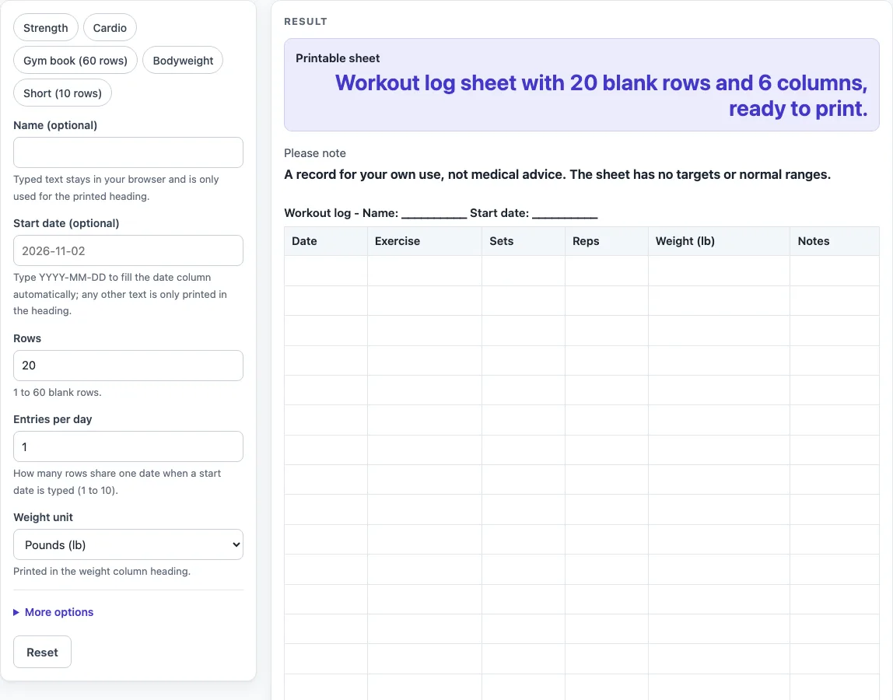The height and width of the screenshot is (700, 893).
Task: Click the 'Typed text stays in your browser' hint
Action: tap(116, 188)
